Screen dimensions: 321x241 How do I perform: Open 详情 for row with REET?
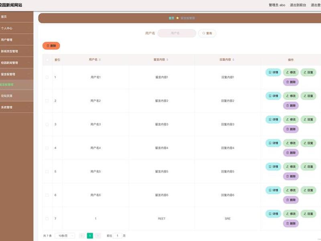click(273, 214)
